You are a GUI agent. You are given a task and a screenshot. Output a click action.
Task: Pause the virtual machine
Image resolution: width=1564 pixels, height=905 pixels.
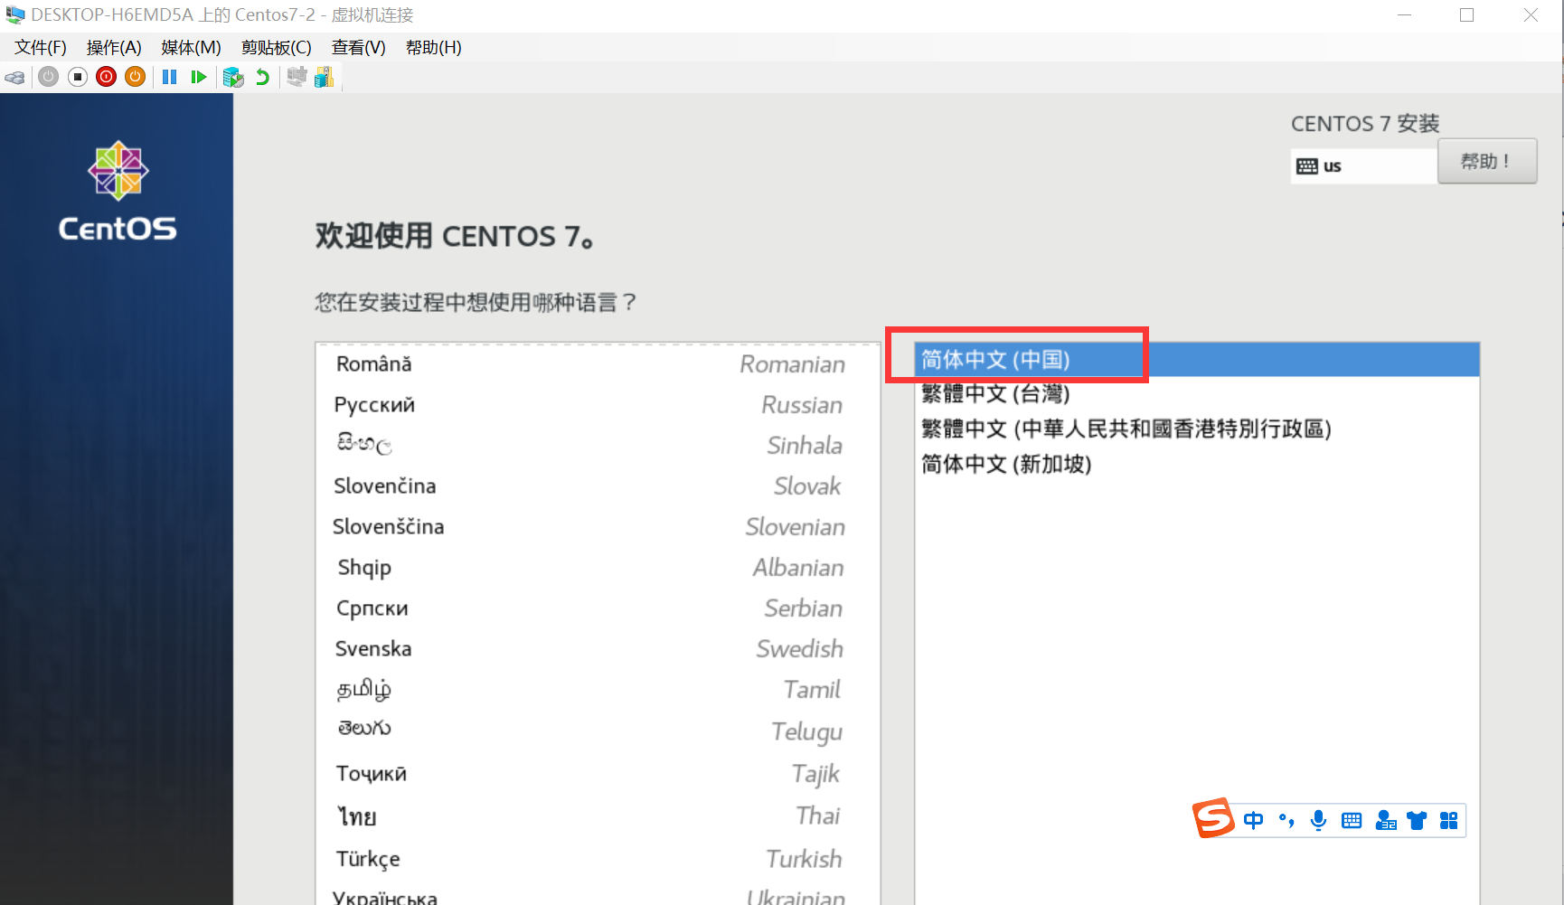[x=169, y=78]
